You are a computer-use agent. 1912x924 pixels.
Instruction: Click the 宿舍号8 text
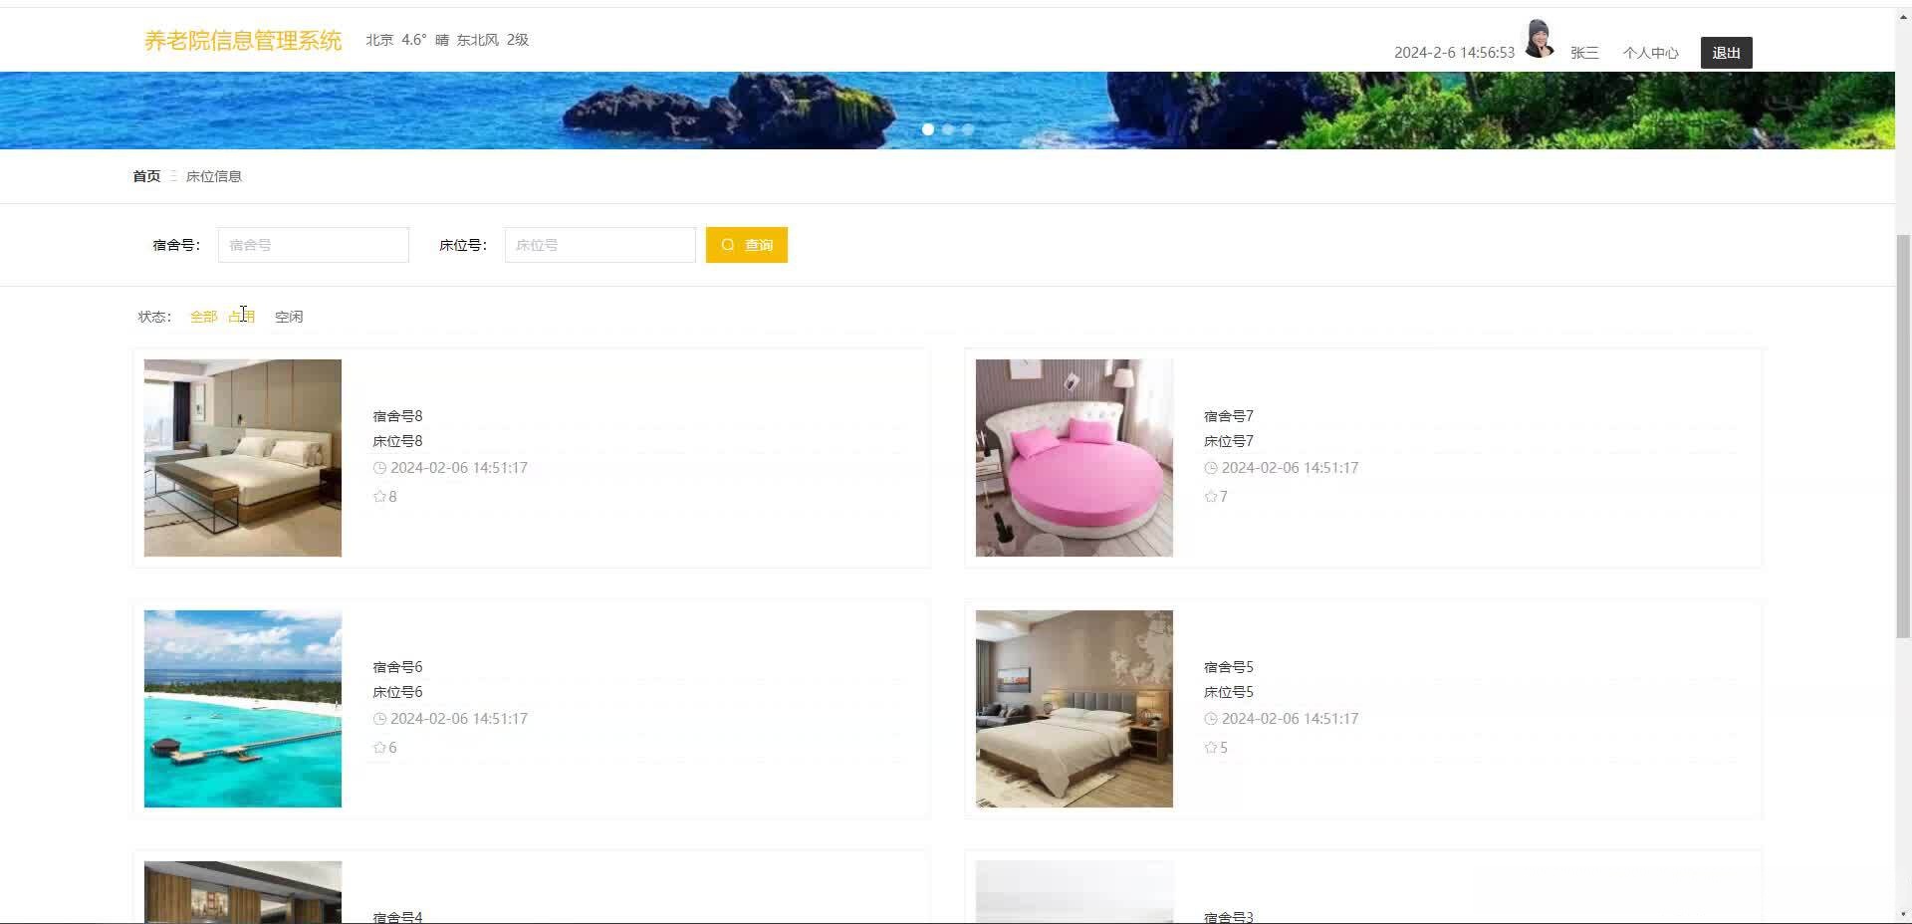pyautogui.click(x=397, y=416)
